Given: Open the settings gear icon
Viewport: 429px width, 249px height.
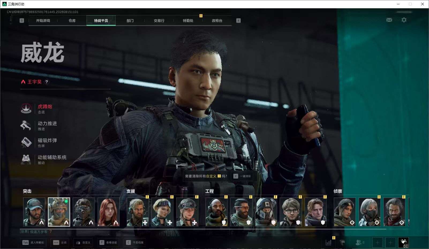Looking at the screenshot, I should (x=404, y=20).
